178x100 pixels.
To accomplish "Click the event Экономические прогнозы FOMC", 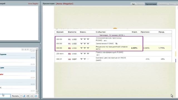I will [x=108, y=39].
